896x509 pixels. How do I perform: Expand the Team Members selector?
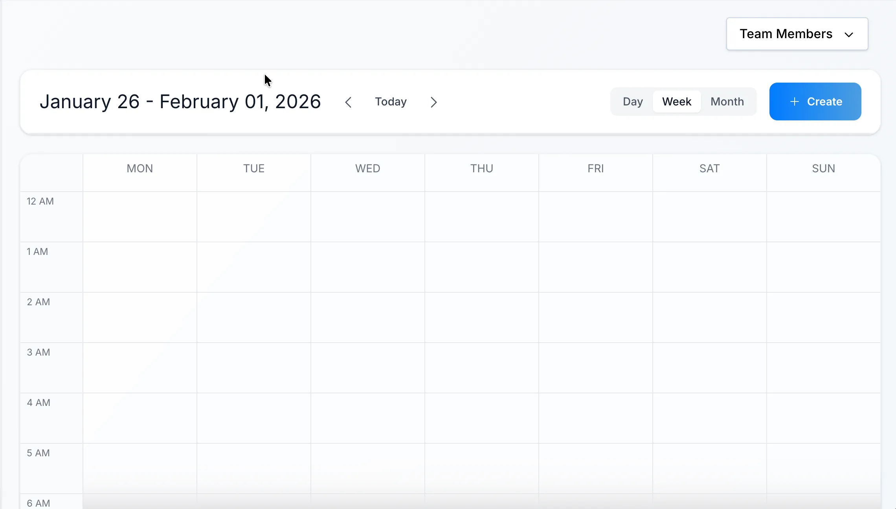797,34
